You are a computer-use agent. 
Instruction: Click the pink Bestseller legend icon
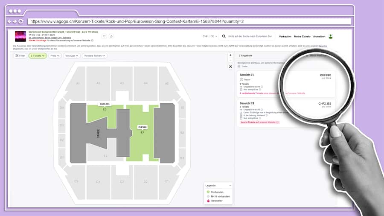pos(208,201)
